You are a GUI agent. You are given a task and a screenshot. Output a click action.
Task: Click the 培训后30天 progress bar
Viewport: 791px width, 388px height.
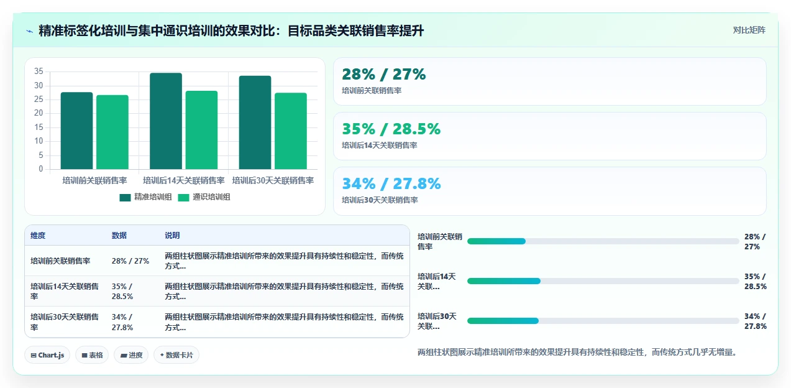(x=603, y=321)
